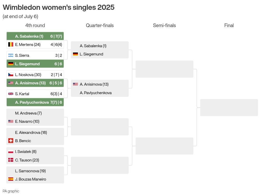Select the A. Sabalenka (1) winner row in 4th round
This screenshot has width=264, height=195.
coord(35,36)
